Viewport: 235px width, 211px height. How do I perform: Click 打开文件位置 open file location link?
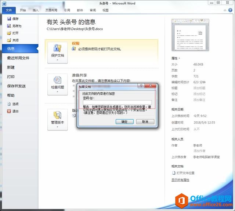(185, 173)
